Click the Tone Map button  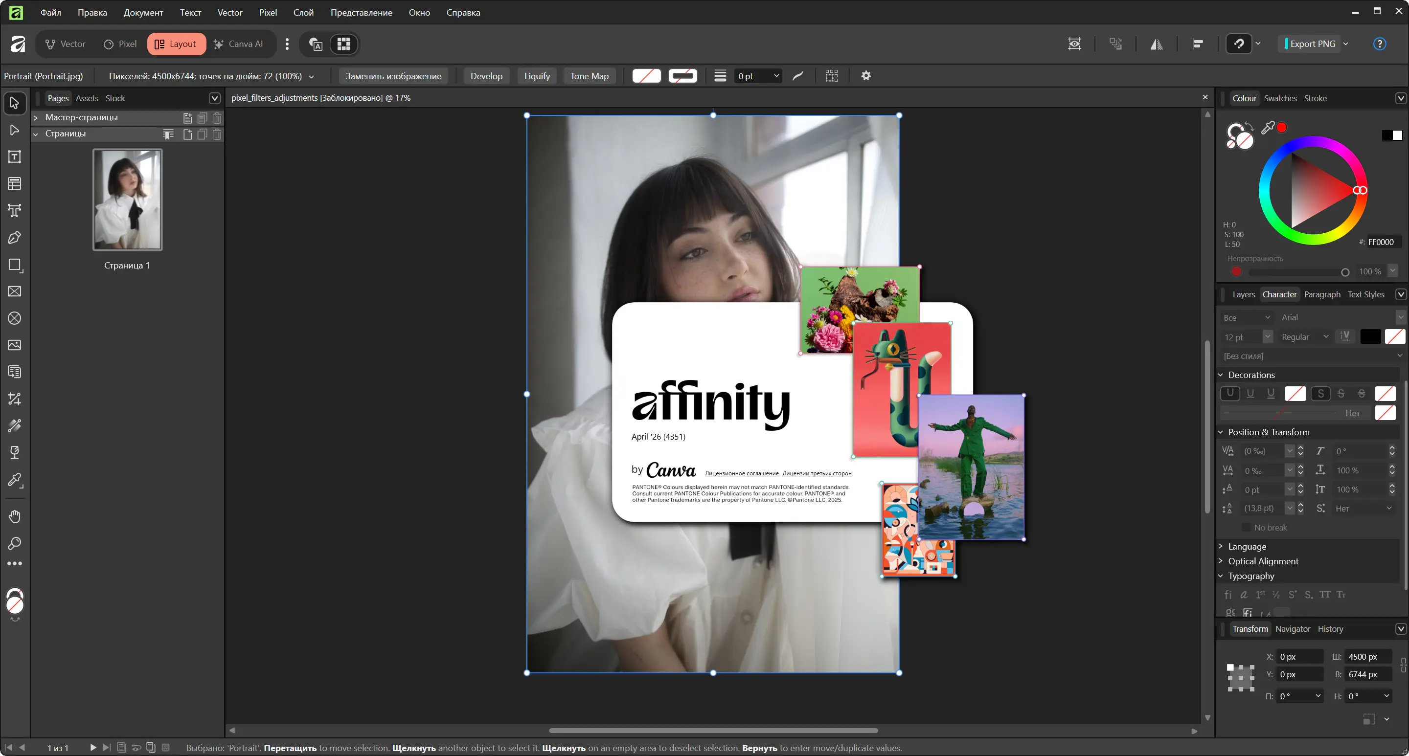589,76
